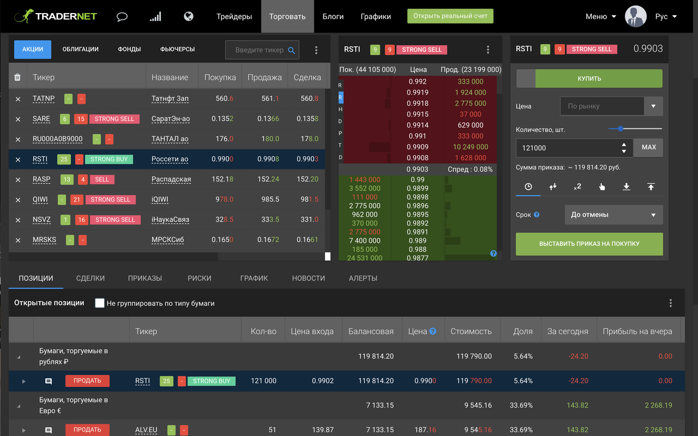Click the MAX quantity button
Image resolution: width=698 pixels, height=436 pixels.
648,147
